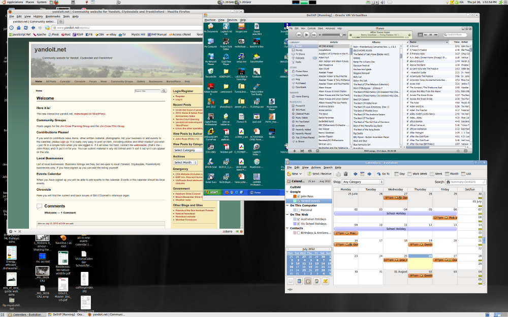
Task: Click the Register link under Login/Register
Action: (180, 96)
